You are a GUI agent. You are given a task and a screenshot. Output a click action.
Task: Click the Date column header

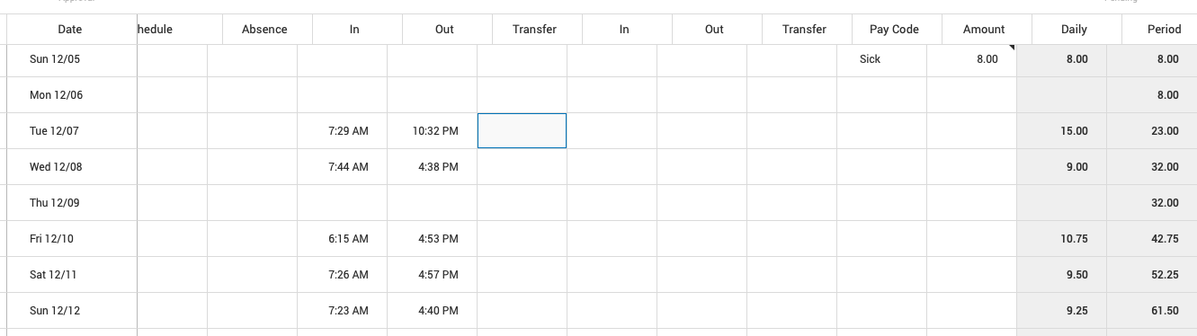(70, 30)
